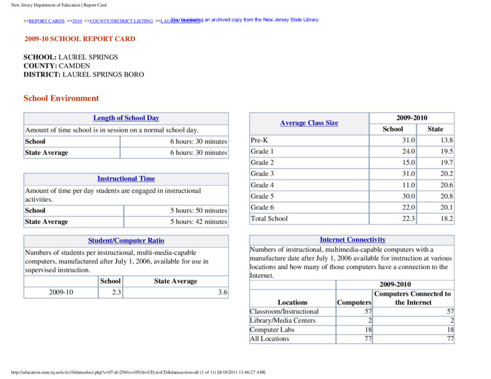Select the Total School state value '18.2'
This screenshot has width=491, height=379.
tap(447, 219)
